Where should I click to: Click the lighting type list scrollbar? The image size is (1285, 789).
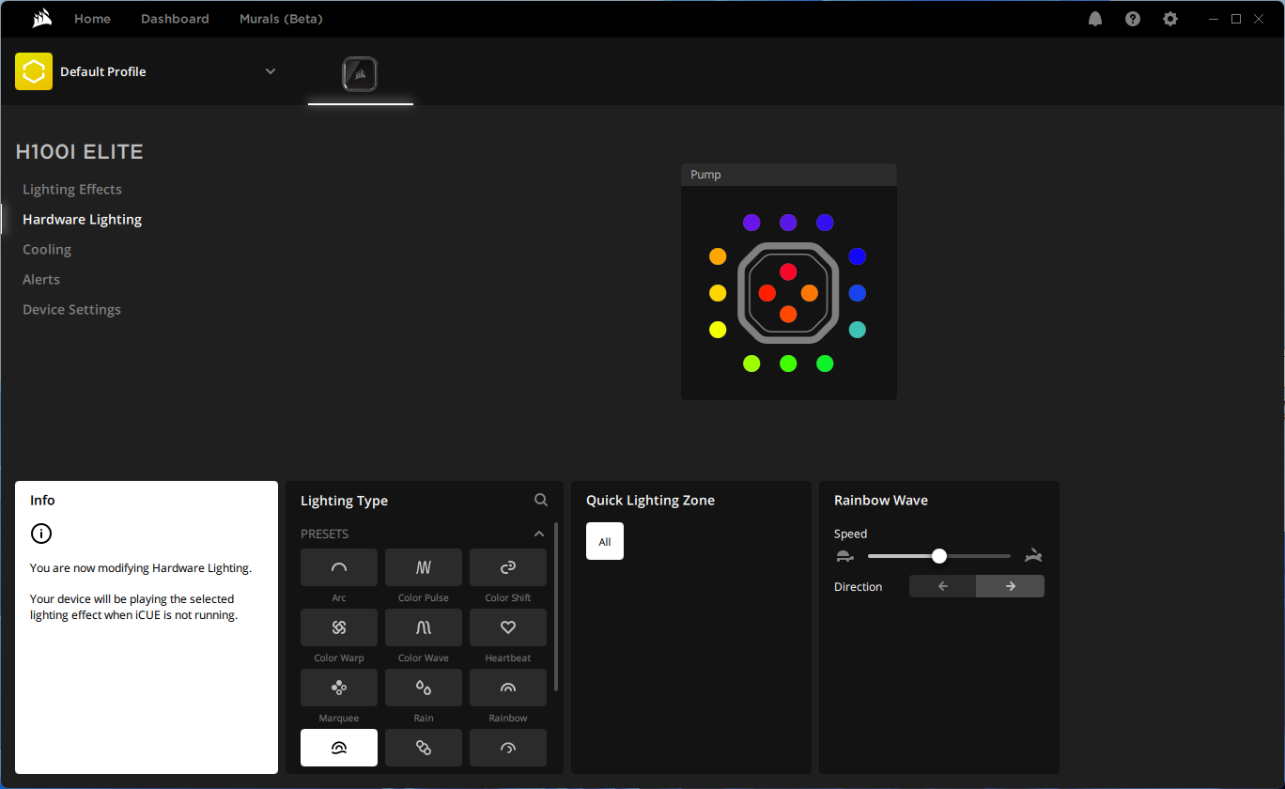(557, 607)
